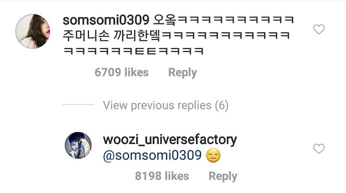346x193 pixels.
Task: Like the somsomi0309 comment with heart icon
Action: click(319, 29)
